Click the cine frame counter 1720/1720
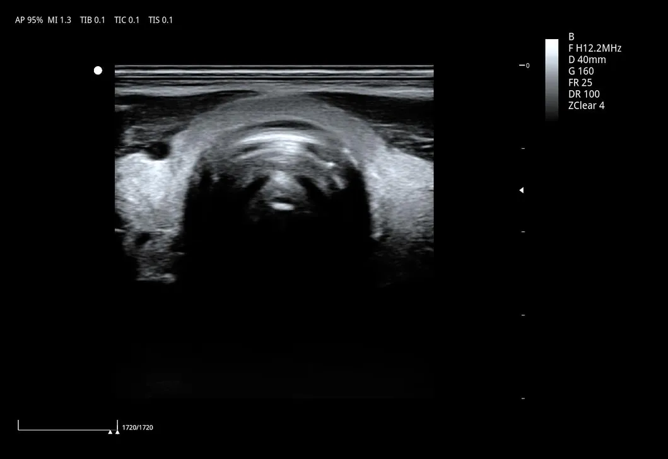The width and height of the screenshot is (668, 459). (x=138, y=427)
